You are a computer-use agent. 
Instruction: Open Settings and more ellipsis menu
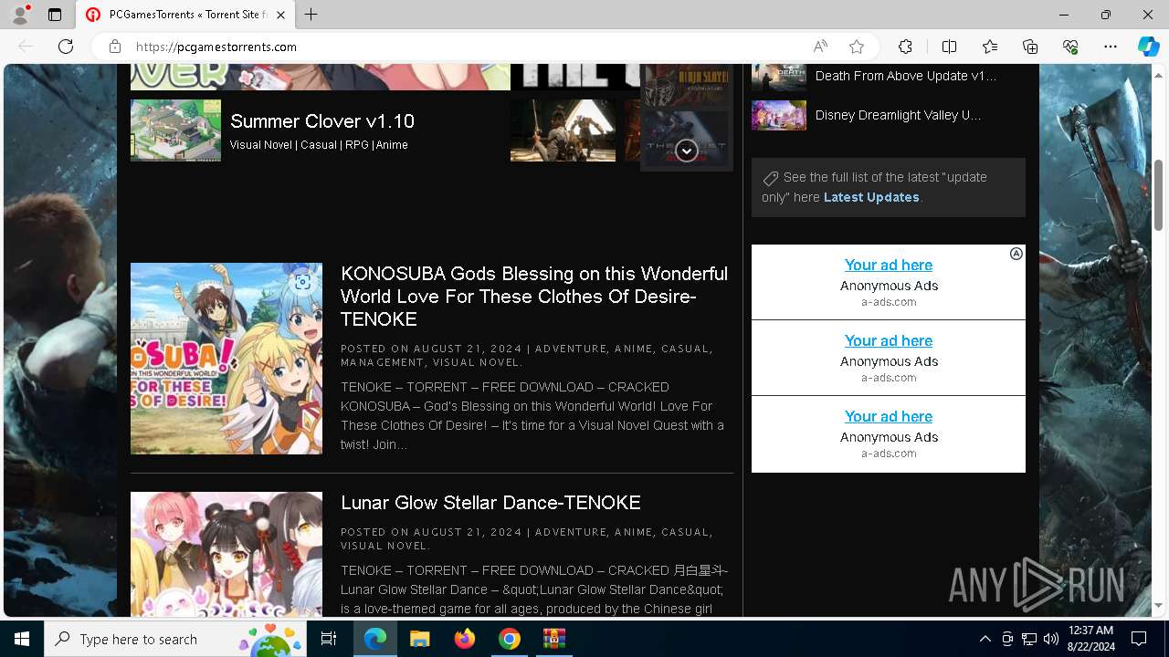[x=1111, y=47]
